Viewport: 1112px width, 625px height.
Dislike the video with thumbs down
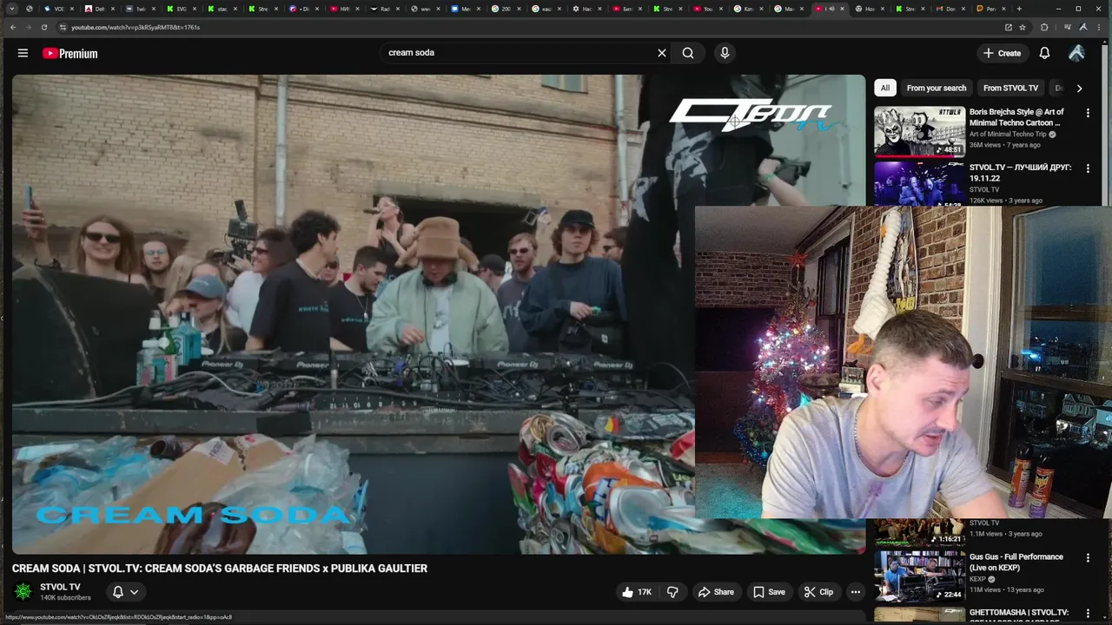tap(672, 592)
